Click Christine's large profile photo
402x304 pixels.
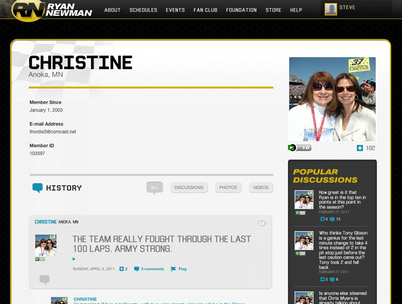(x=332, y=99)
